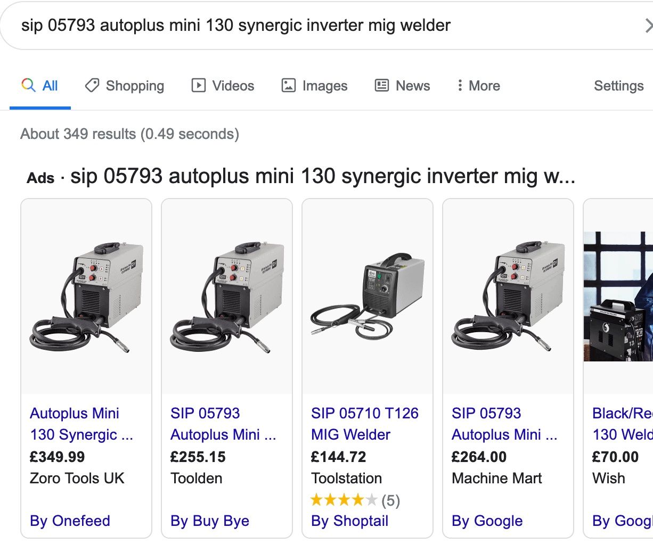
Task: Switch to the Shopping tab
Action: click(135, 86)
